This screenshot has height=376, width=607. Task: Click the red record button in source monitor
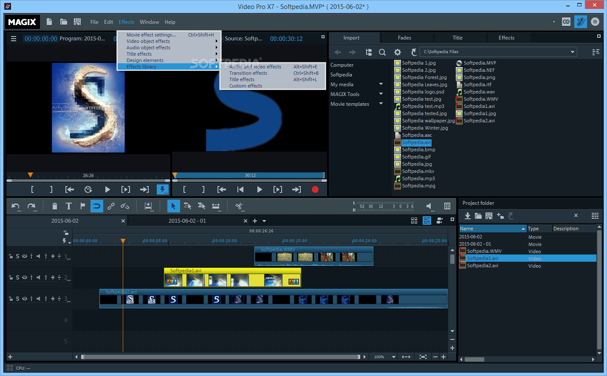pyautogui.click(x=315, y=189)
